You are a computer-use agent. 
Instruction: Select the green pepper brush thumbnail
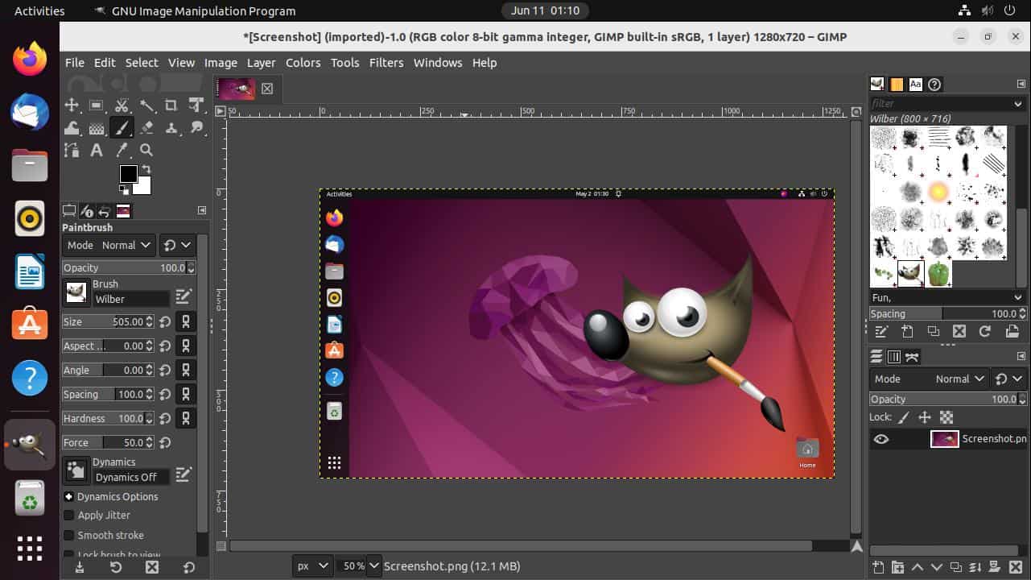click(941, 272)
